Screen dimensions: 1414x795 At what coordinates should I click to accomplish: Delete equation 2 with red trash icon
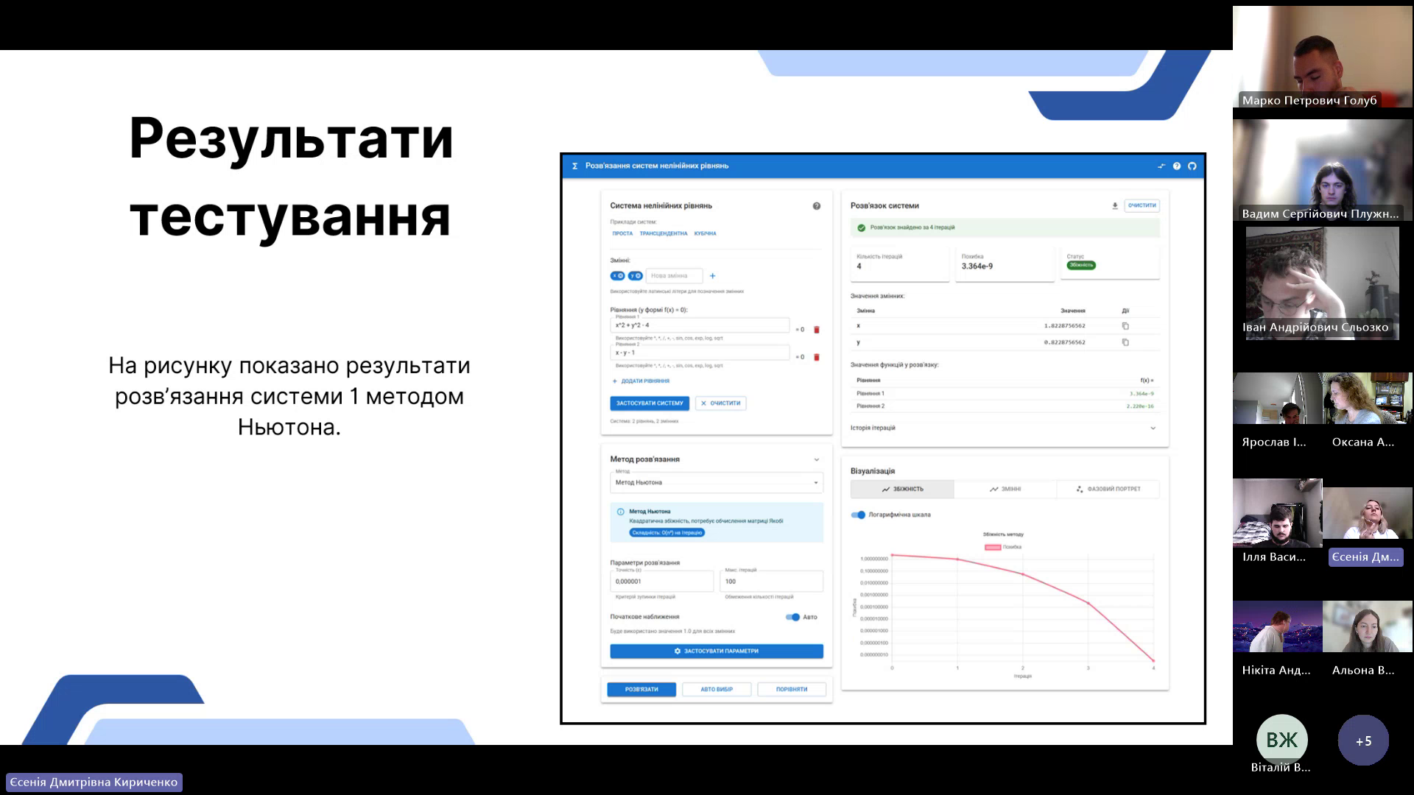pyautogui.click(x=816, y=357)
